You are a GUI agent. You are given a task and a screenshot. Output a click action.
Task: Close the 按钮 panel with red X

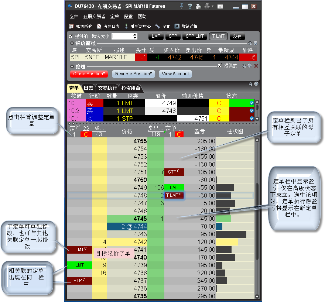[256, 66]
